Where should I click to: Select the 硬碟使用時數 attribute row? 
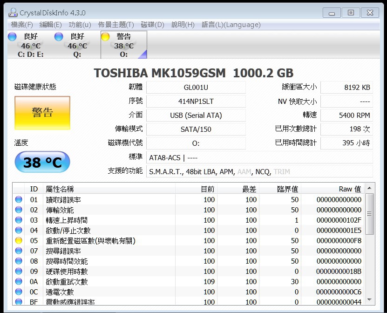pos(189,271)
